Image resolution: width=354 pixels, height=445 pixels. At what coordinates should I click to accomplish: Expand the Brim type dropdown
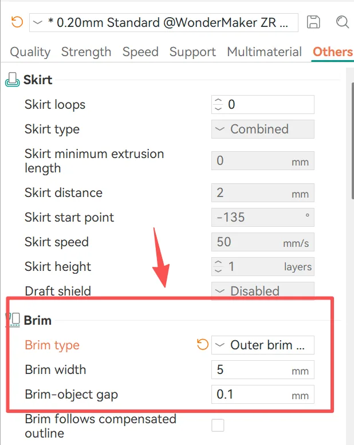pyautogui.click(x=263, y=345)
